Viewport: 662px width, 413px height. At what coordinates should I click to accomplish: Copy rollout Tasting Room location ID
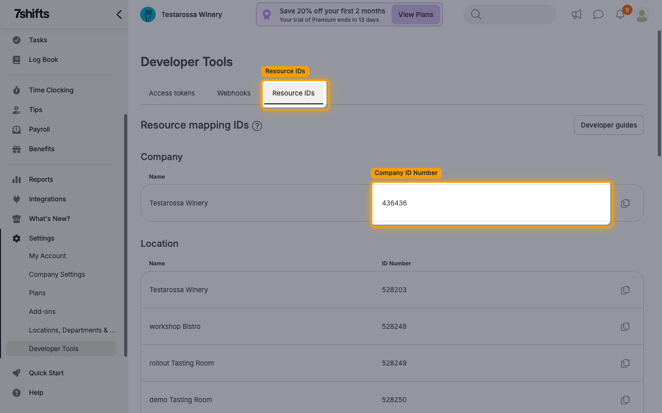625,363
